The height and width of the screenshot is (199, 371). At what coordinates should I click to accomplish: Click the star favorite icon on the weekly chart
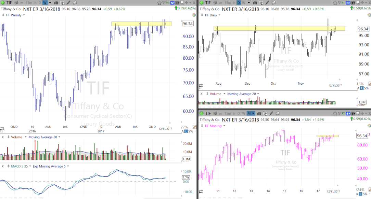(x=160, y=3)
